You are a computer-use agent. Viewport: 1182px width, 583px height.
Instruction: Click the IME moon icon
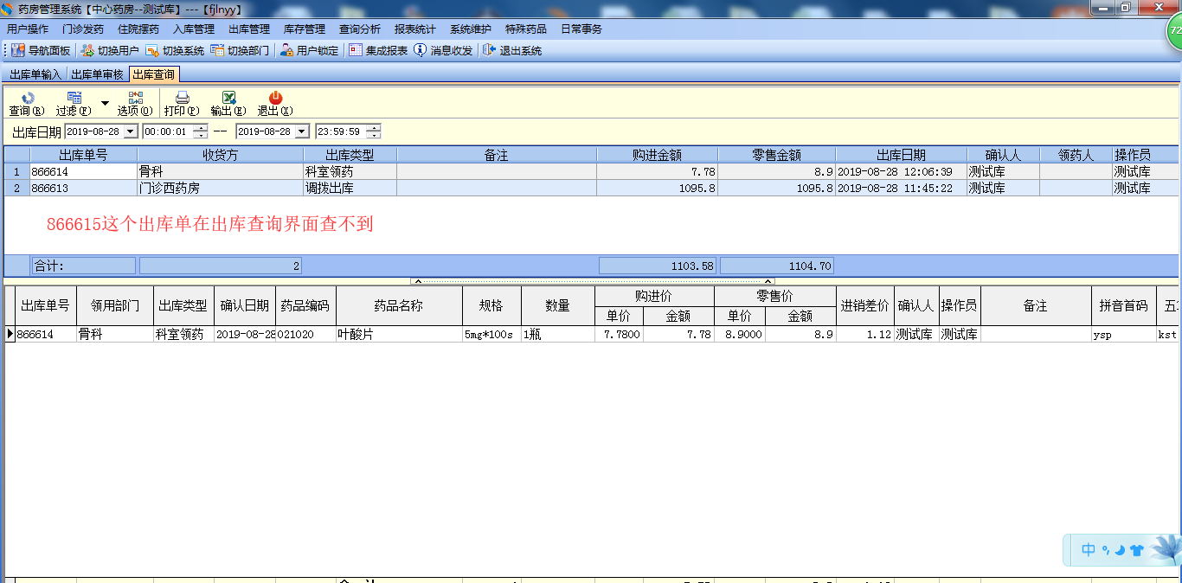point(1120,549)
